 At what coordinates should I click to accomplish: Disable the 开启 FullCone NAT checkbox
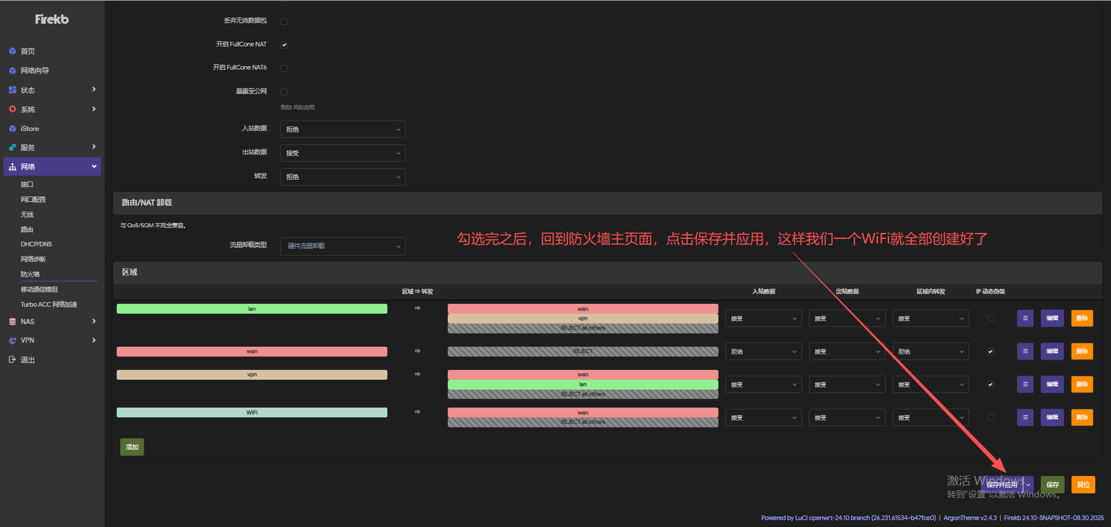[284, 45]
